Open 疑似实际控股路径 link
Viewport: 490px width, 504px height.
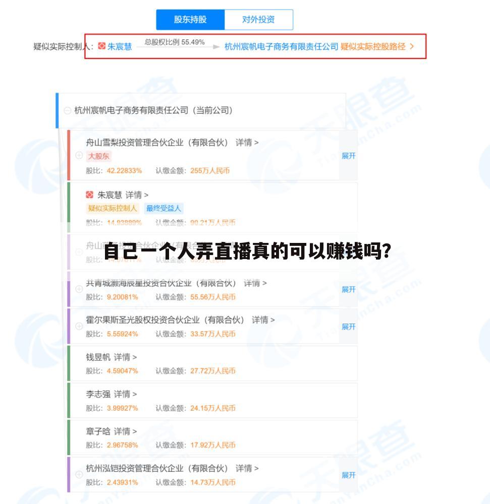[x=373, y=46]
